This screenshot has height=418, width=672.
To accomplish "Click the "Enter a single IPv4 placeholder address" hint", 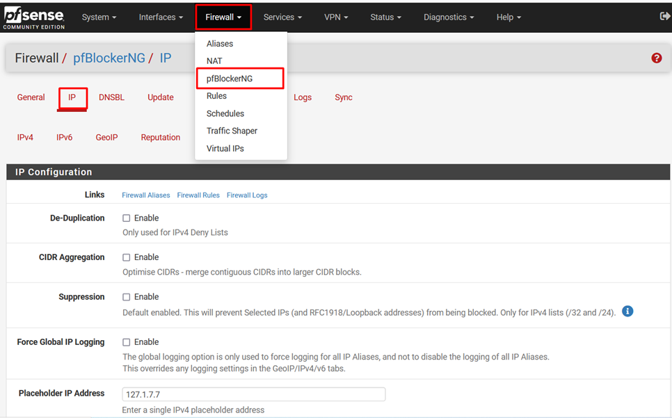I will click(193, 410).
